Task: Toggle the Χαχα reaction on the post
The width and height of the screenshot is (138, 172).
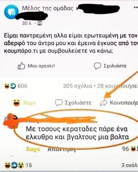Action: tap(25, 103)
